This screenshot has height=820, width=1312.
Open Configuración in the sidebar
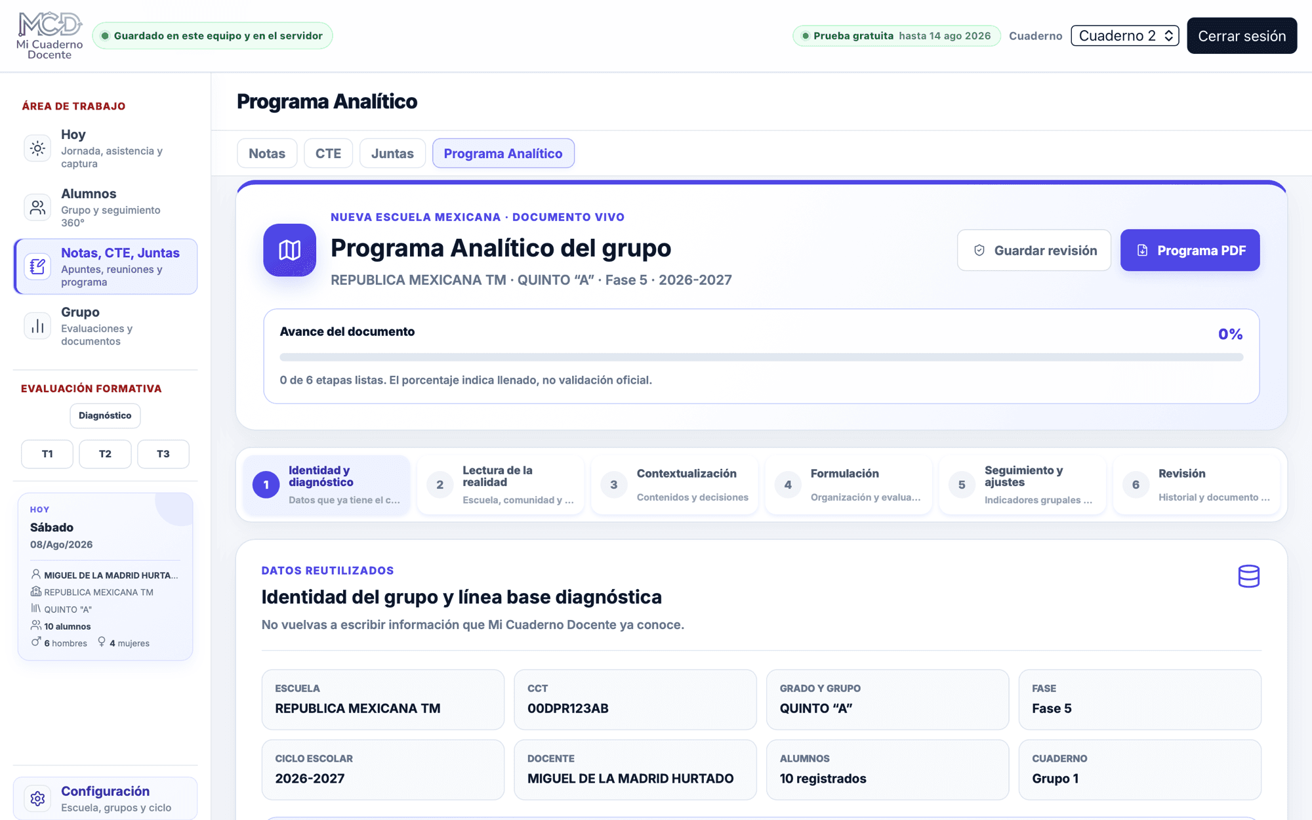tap(105, 798)
